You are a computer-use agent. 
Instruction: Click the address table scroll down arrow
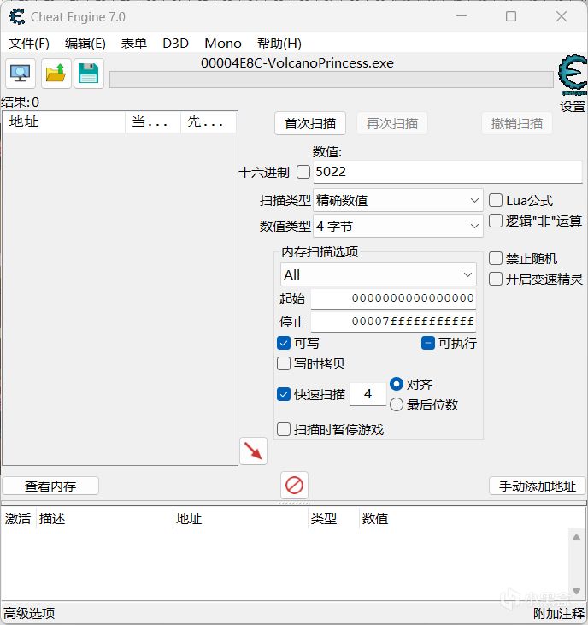pyautogui.click(x=576, y=591)
